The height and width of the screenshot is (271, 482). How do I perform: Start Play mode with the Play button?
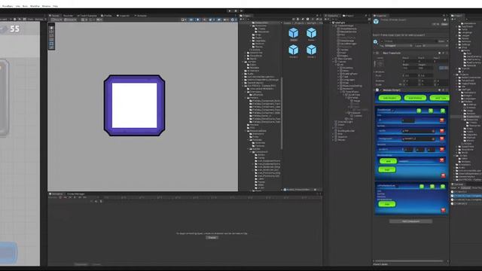230,11
